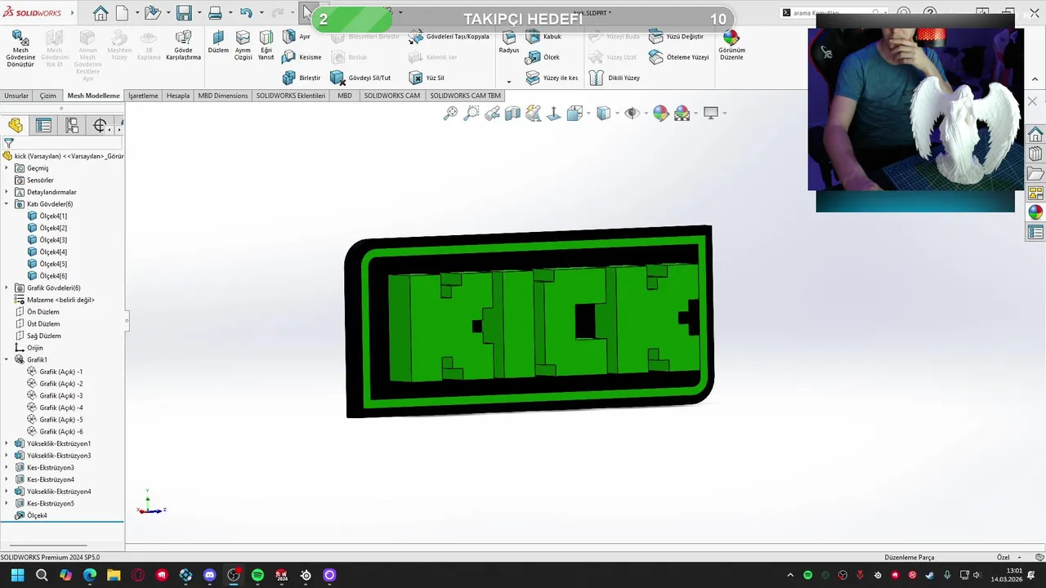Open the Section View tool
1046x588 pixels.
click(512, 114)
